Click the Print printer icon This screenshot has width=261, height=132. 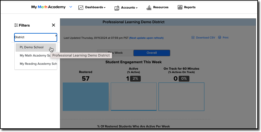pos(220,37)
